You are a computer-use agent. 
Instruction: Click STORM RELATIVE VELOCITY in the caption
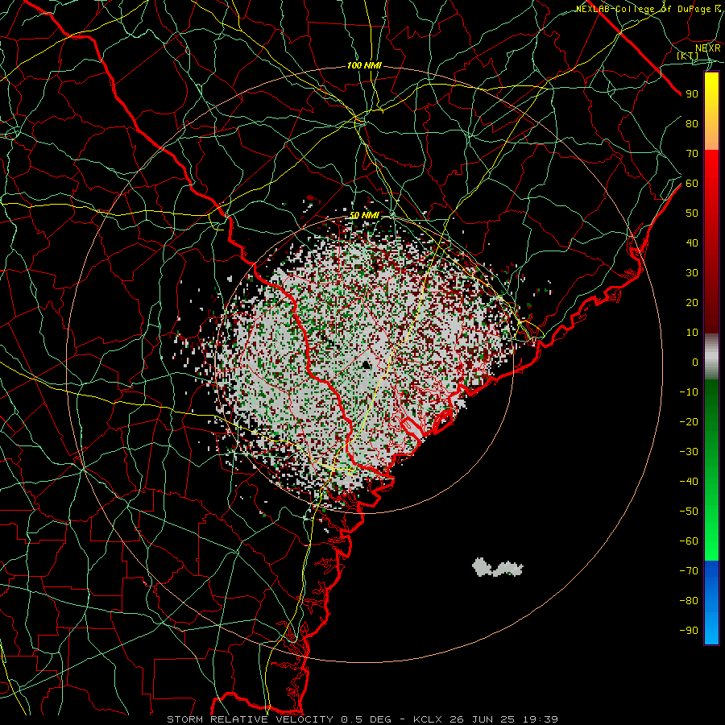point(250,719)
